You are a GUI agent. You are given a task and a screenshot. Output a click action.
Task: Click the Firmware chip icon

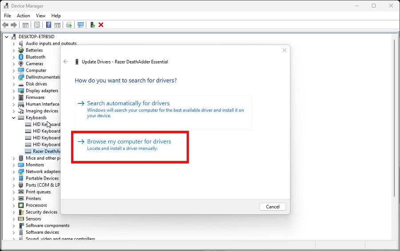pos(21,97)
